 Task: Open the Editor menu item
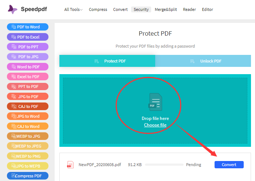pos(207,9)
